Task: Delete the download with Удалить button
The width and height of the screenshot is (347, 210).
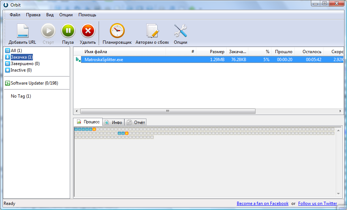Action: tap(88, 31)
